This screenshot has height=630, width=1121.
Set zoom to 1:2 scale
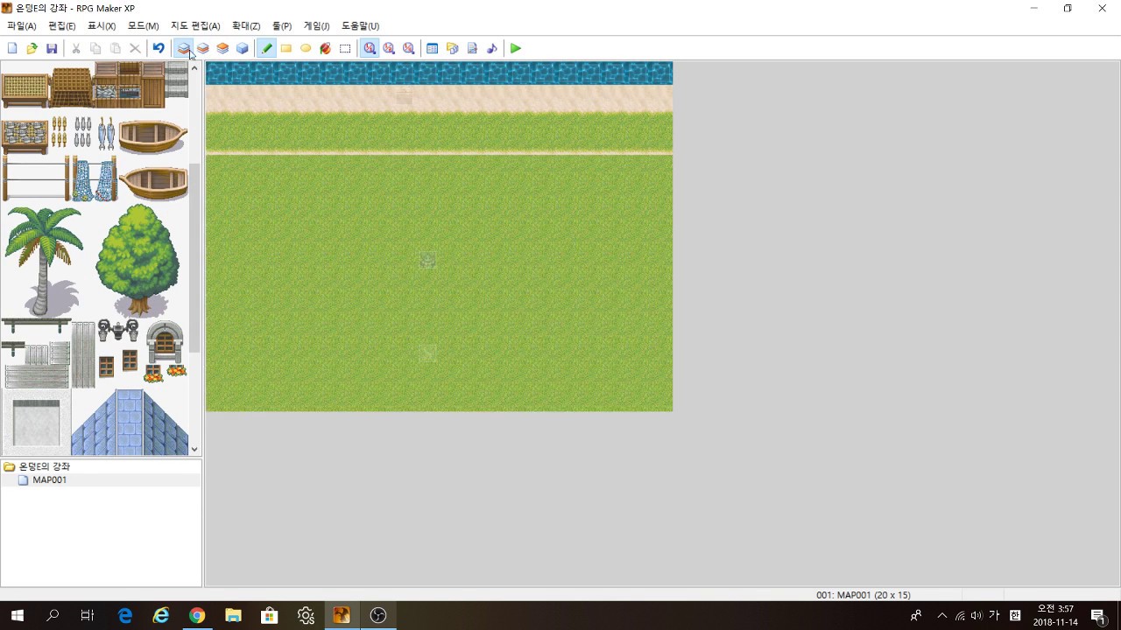(x=389, y=48)
